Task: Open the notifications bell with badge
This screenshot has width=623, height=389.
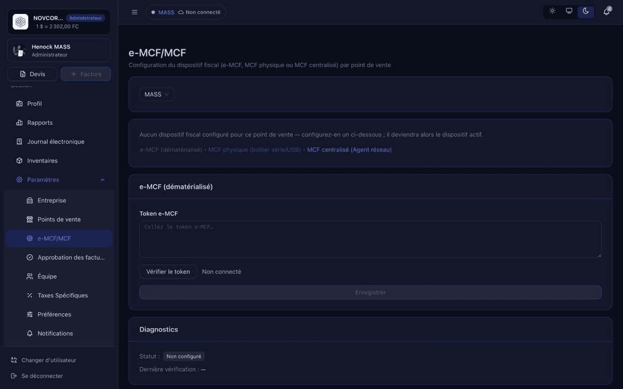Action: tap(606, 11)
